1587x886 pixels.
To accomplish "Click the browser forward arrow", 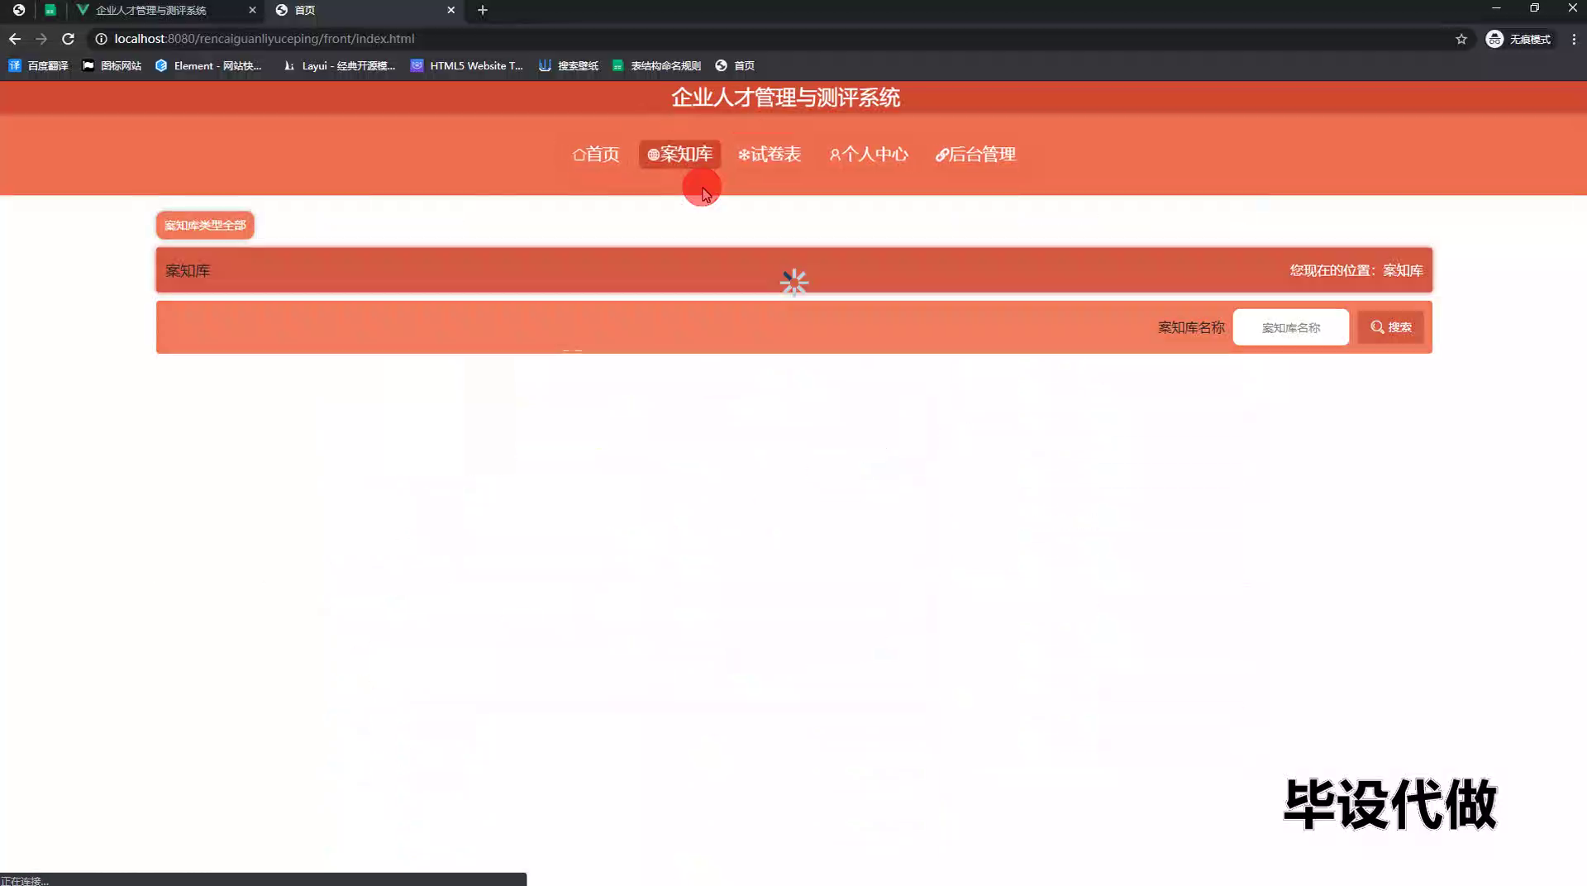I will 41,39.
